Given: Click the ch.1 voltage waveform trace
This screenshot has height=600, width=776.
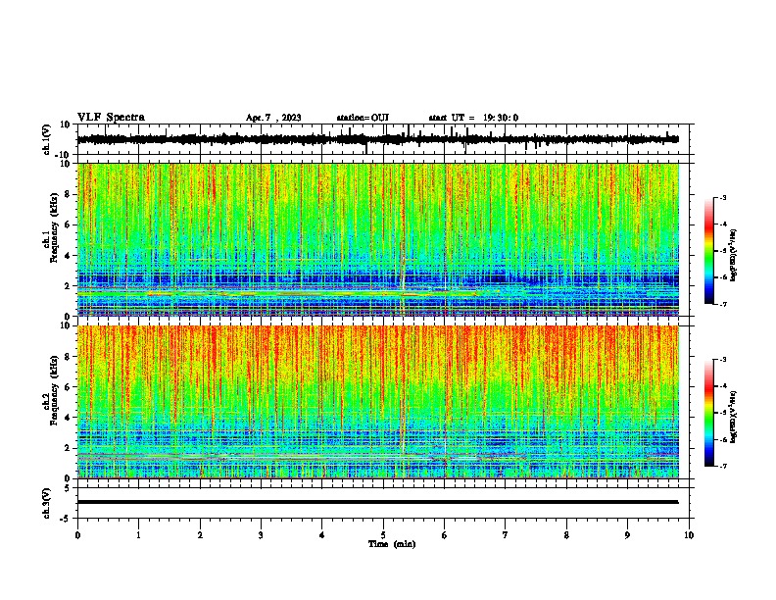Looking at the screenshot, I should coord(377,139).
